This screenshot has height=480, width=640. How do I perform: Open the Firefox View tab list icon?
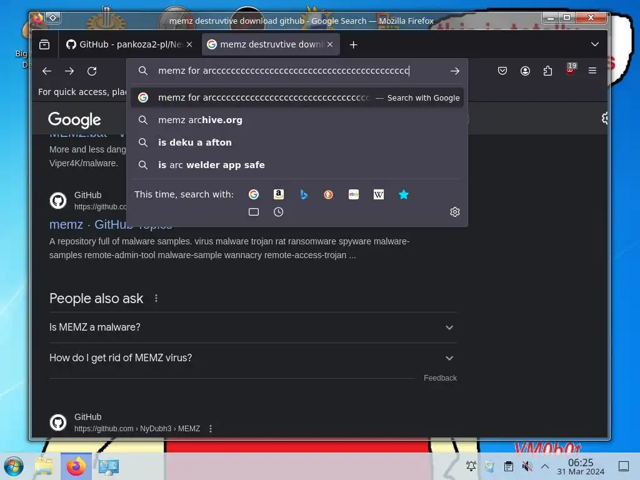(44, 44)
